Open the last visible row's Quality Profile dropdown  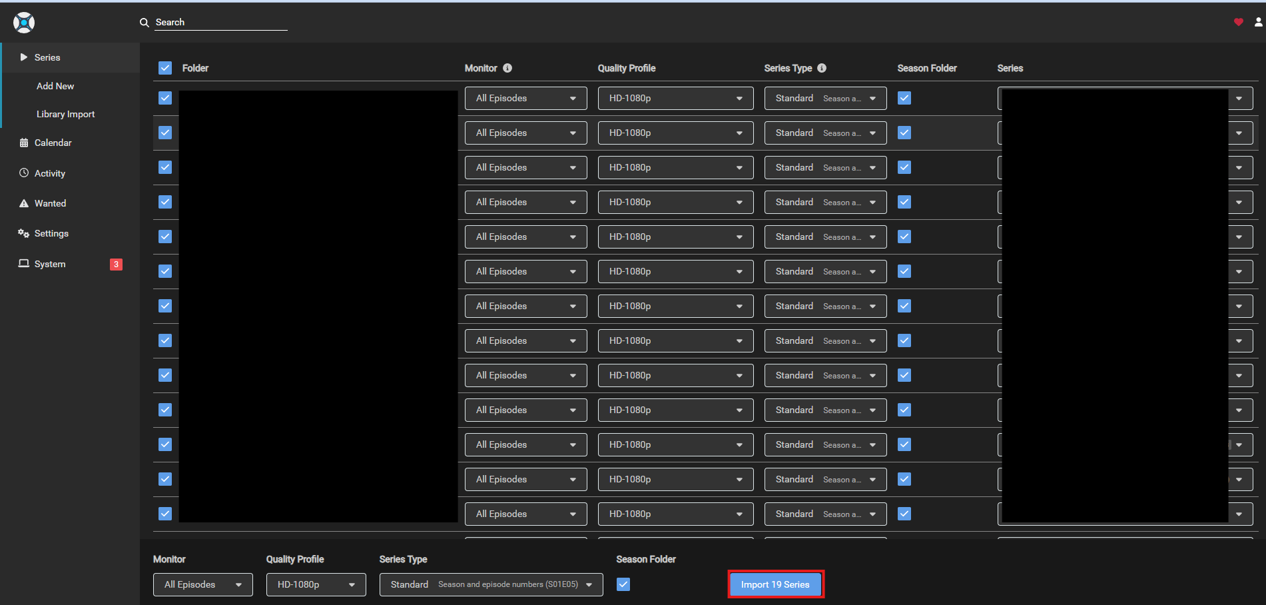point(676,514)
